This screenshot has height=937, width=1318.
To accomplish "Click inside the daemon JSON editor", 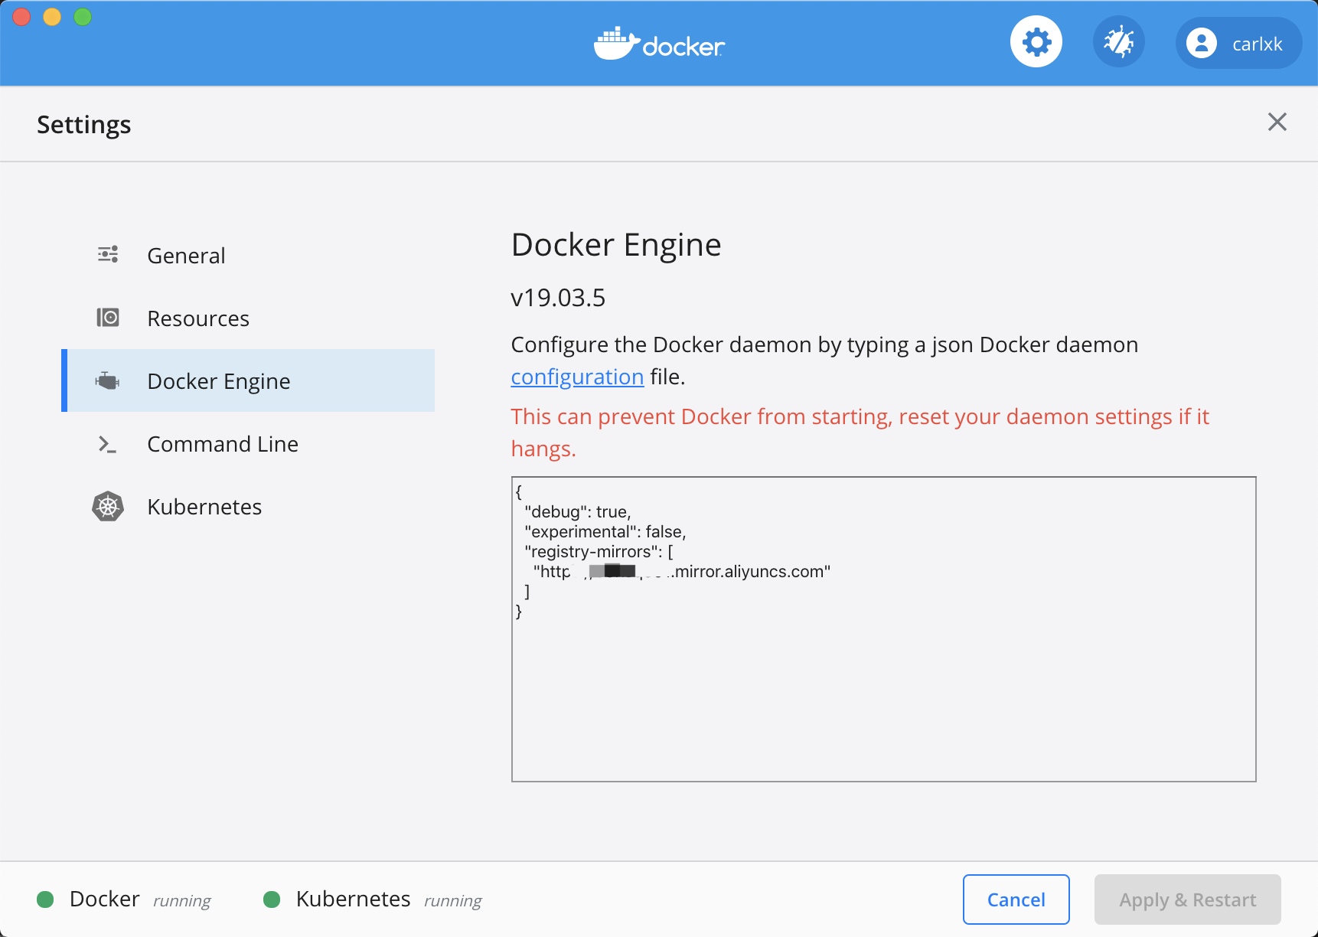I will click(884, 629).
